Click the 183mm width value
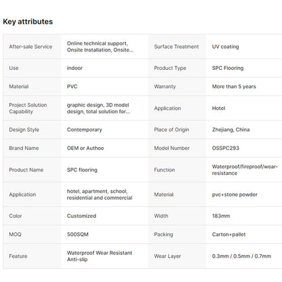Image resolution: width=282 pixels, height=282 pixels. coord(221,216)
